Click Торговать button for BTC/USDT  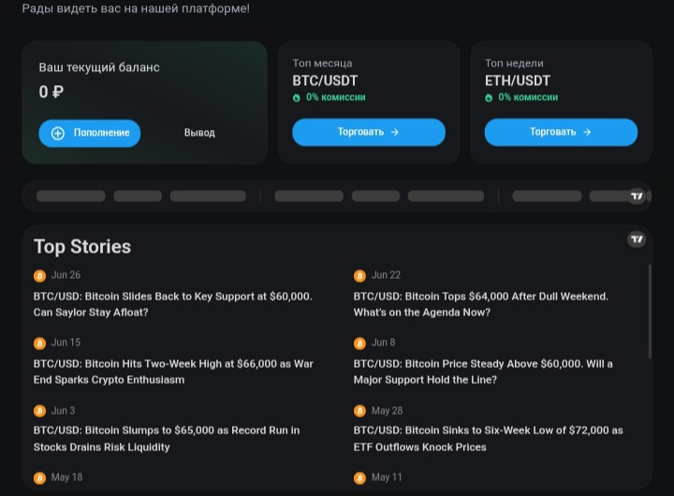tap(369, 132)
